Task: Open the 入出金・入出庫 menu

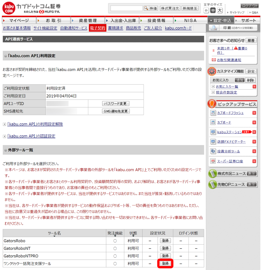Action: point(122,21)
